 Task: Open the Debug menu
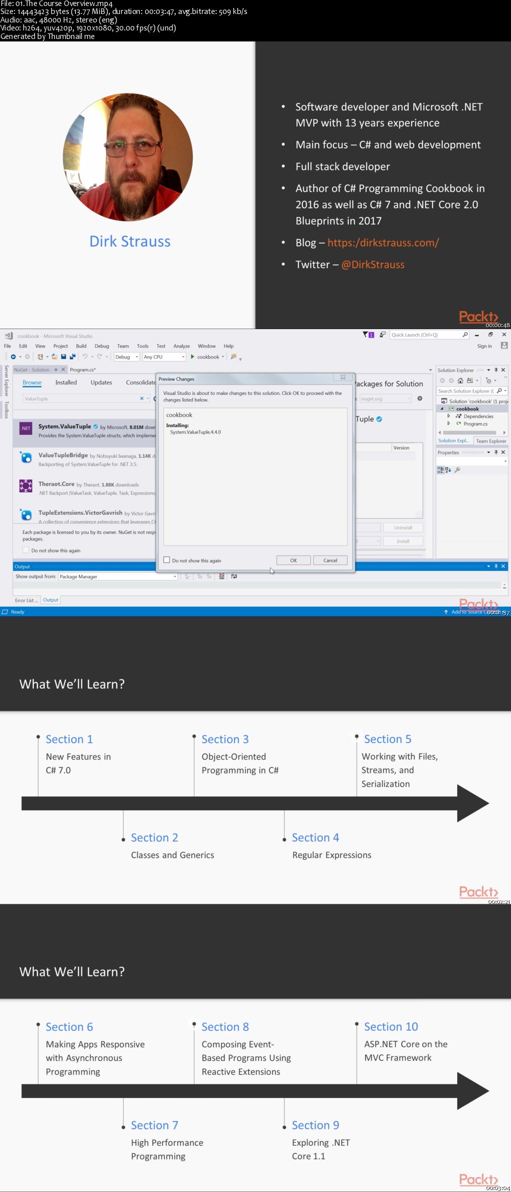click(102, 346)
